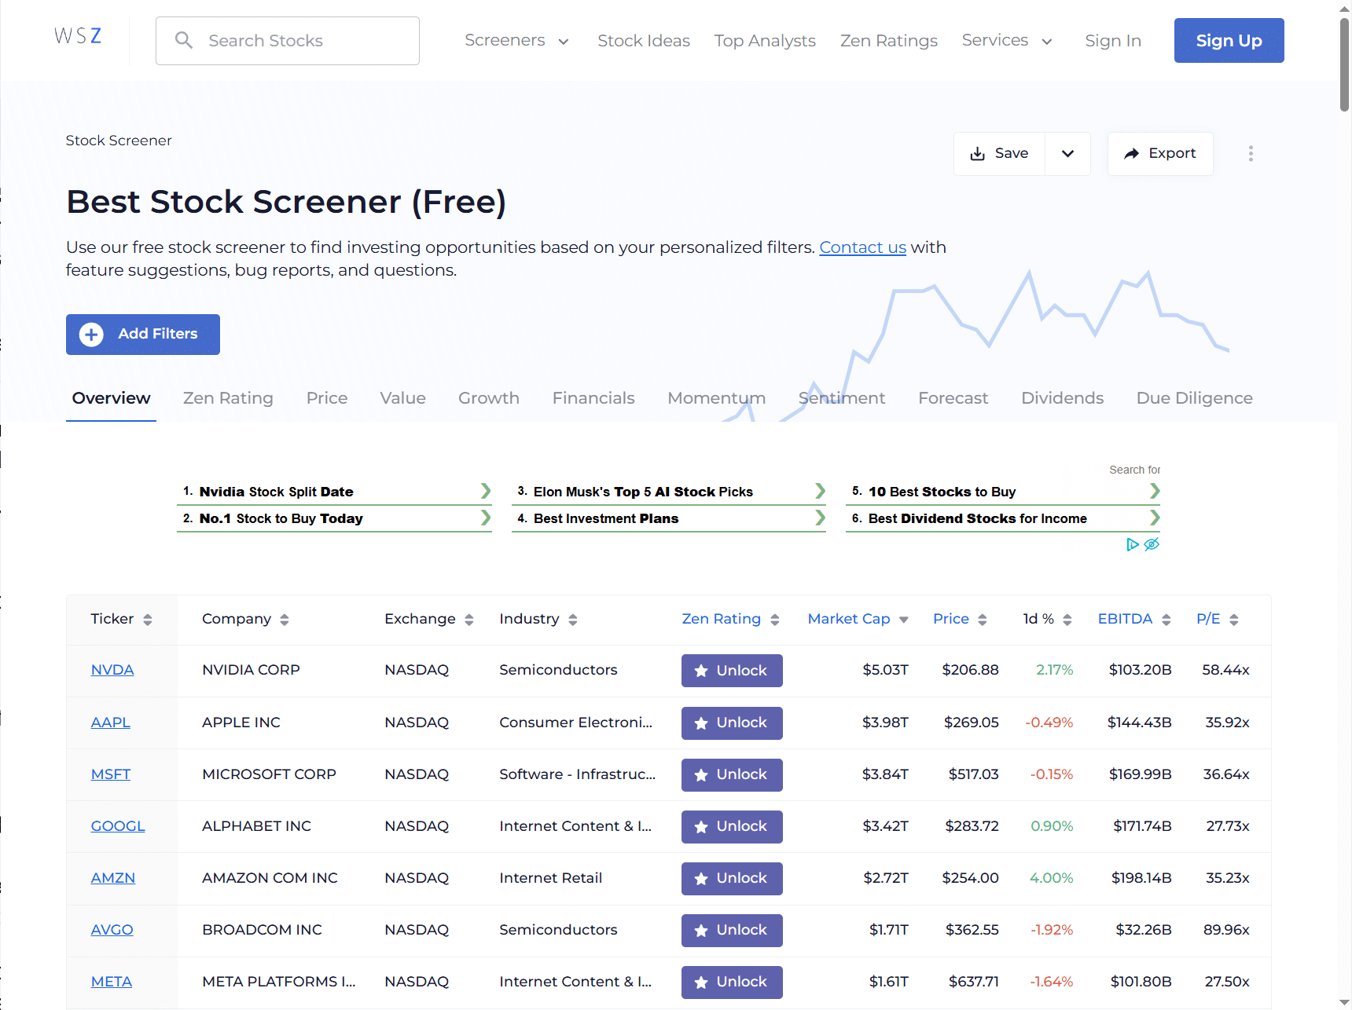Viewport: 1352px width, 1010px height.
Task: Toggle the EBITDA column sort direction
Action: pyautogui.click(x=1166, y=619)
